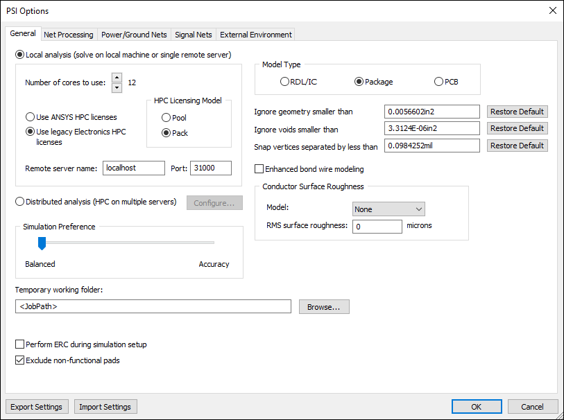The image size is (564, 420).
Task: Restore default for Ignore voids smaller than
Action: (517, 128)
